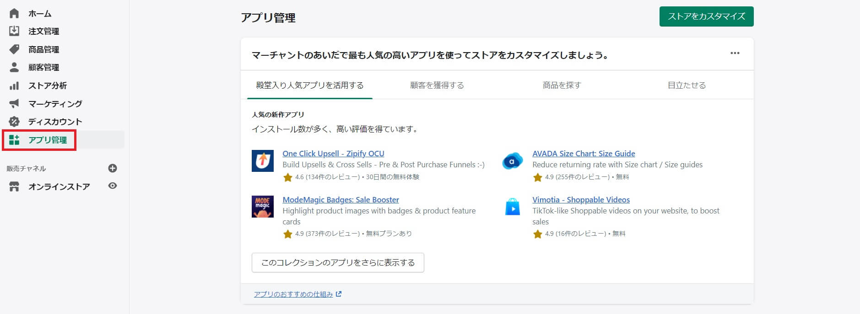Viewport: 860px width, 314px height.
Task: Click the ストアをカスタマイズ button
Action: click(x=706, y=16)
